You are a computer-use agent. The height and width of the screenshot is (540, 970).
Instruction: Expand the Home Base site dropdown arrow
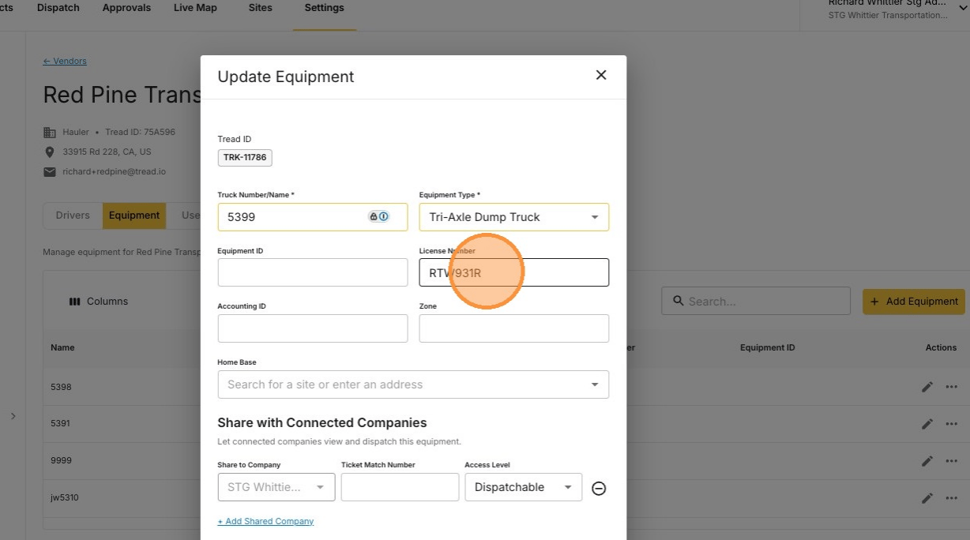coord(595,384)
